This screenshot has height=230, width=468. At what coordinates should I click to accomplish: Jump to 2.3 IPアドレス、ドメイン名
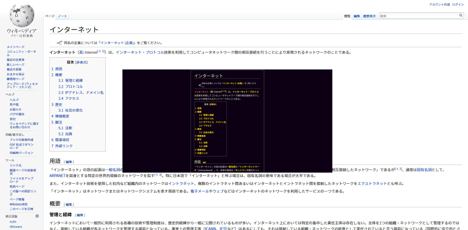81,93
